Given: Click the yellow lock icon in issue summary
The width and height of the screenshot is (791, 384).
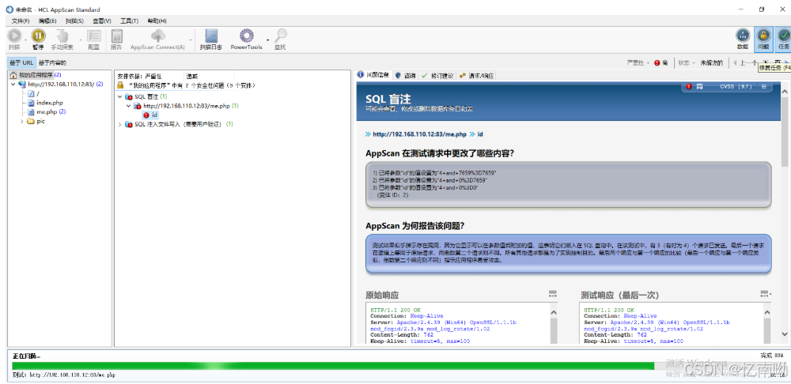Looking at the screenshot, I should tap(120, 85).
